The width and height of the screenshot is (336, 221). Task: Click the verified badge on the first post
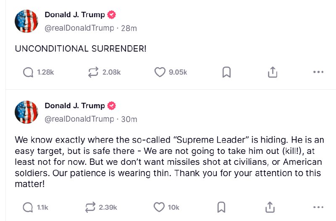point(111,15)
